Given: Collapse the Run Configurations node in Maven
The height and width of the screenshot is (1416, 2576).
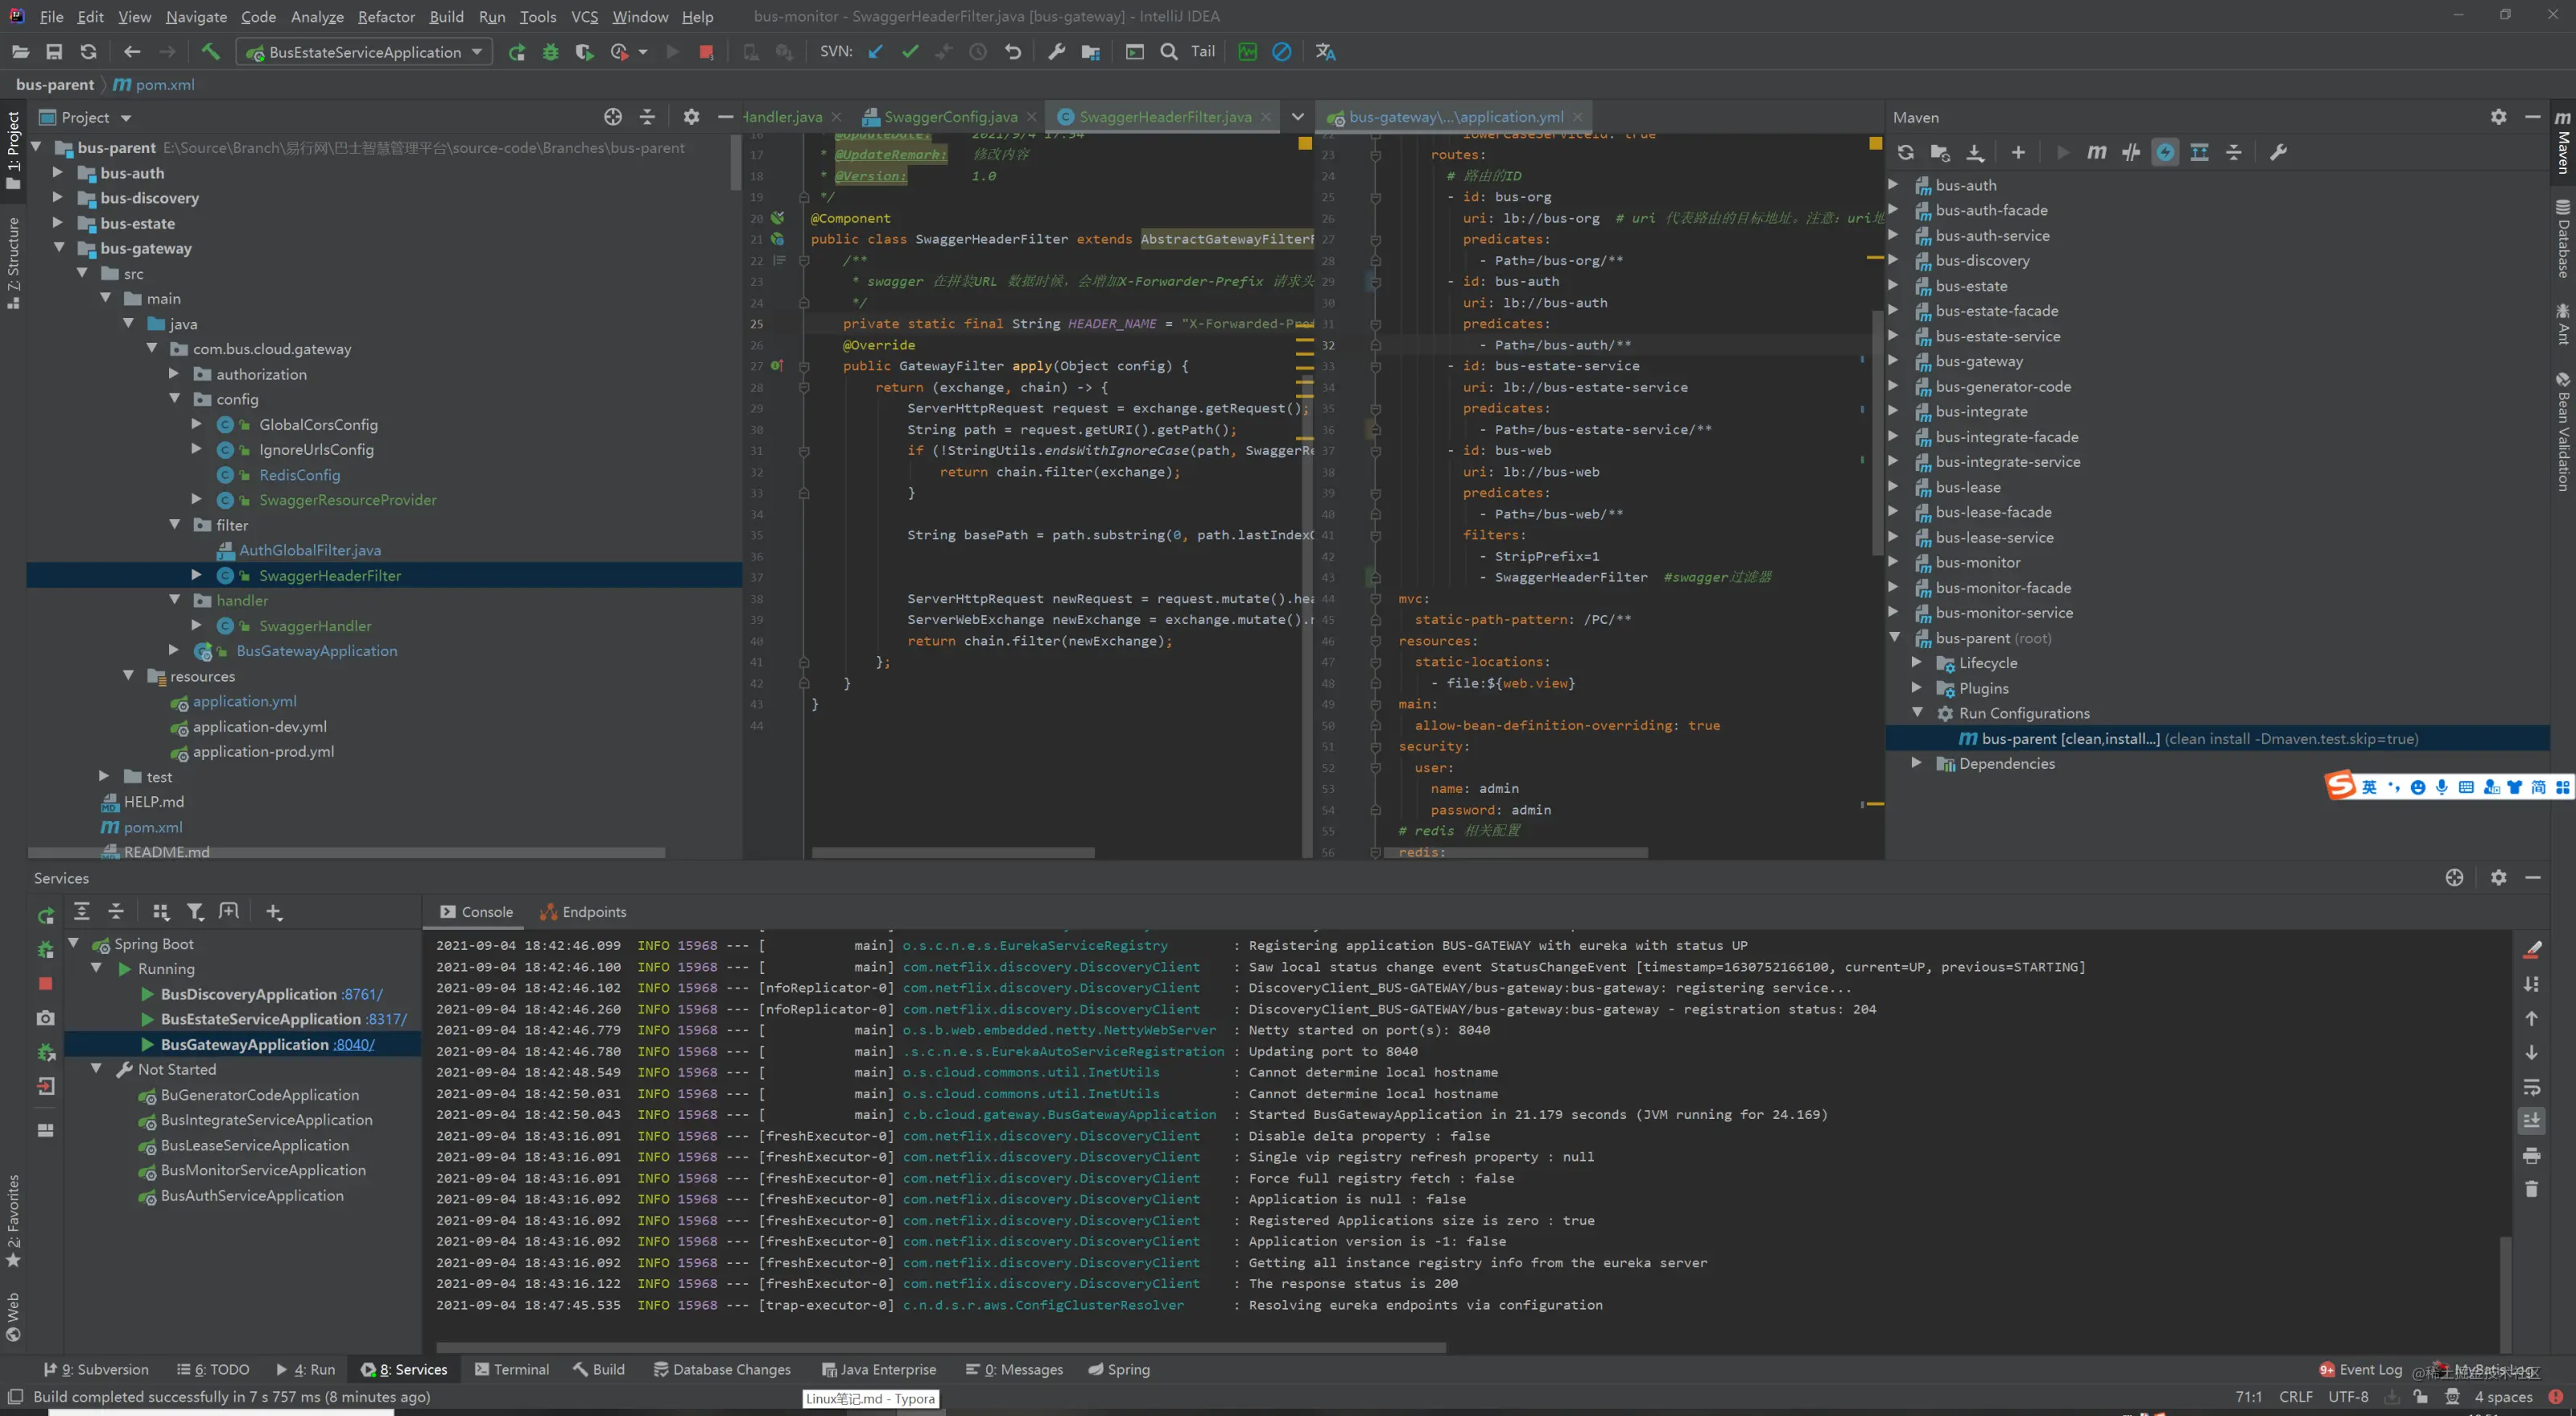Looking at the screenshot, I should (1917, 713).
